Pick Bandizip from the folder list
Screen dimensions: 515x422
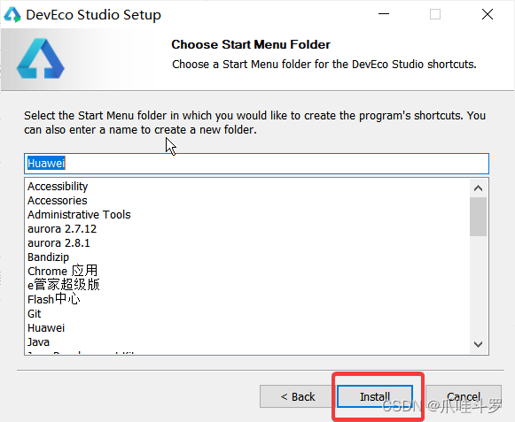click(48, 257)
